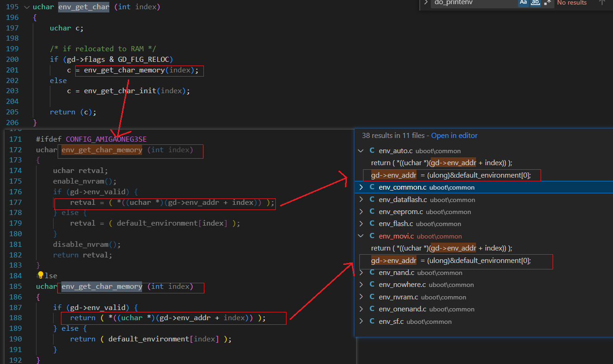Click the C file icon of env_nand.c
The height and width of the screenshot is (364, 613).
pos(372,273)
